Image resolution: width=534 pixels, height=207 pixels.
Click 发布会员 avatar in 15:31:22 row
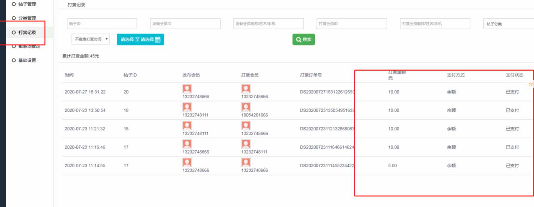(x=187, y=89)
